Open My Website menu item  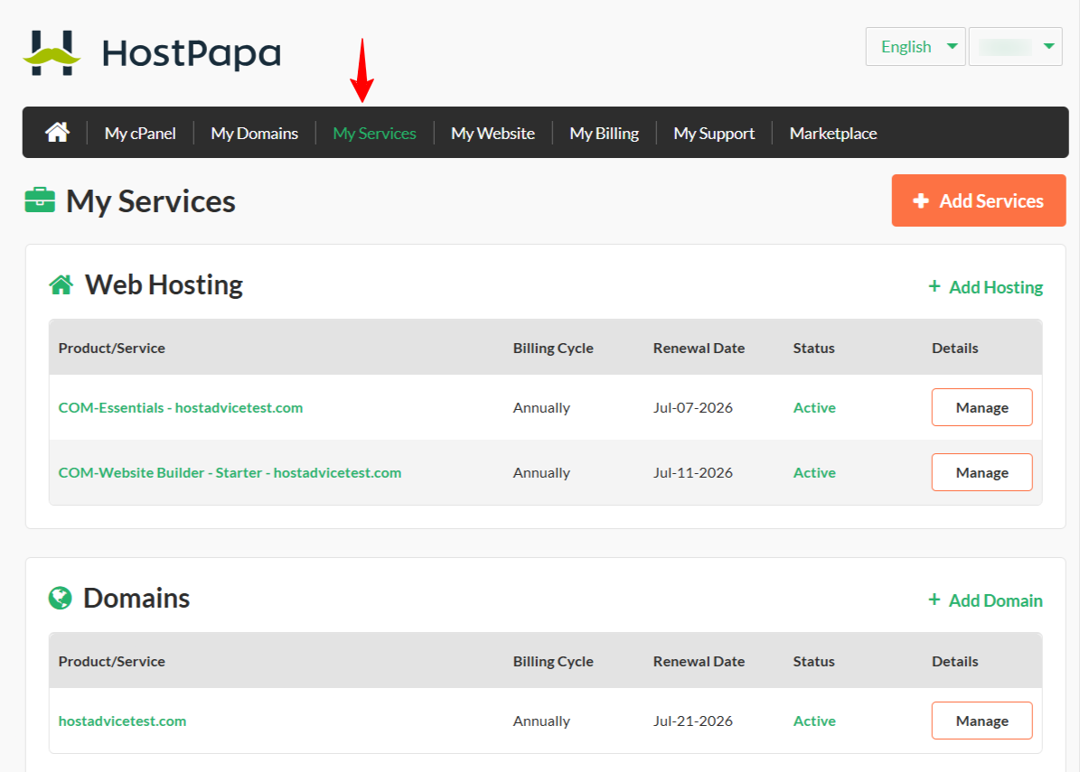[493, 134]
